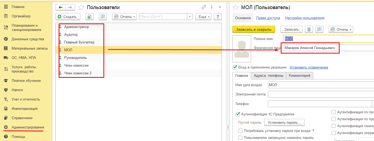This screenshot has width=374, height=141.
Task: Open the Денежные средства section in the sidebar
Action: 28,39
